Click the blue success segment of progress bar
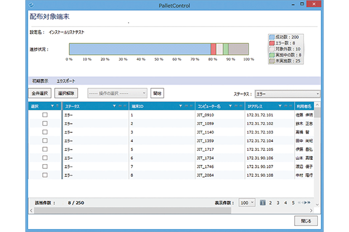 [140, 49]
